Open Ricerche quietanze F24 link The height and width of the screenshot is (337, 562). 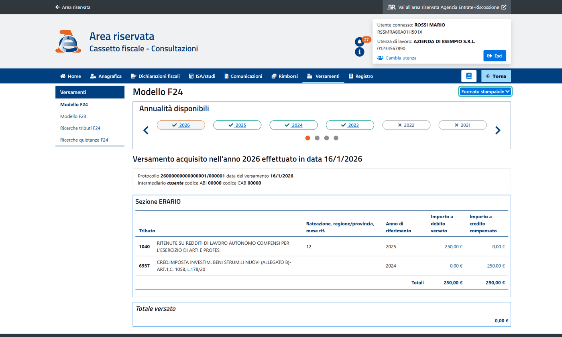tap(84, 140)
